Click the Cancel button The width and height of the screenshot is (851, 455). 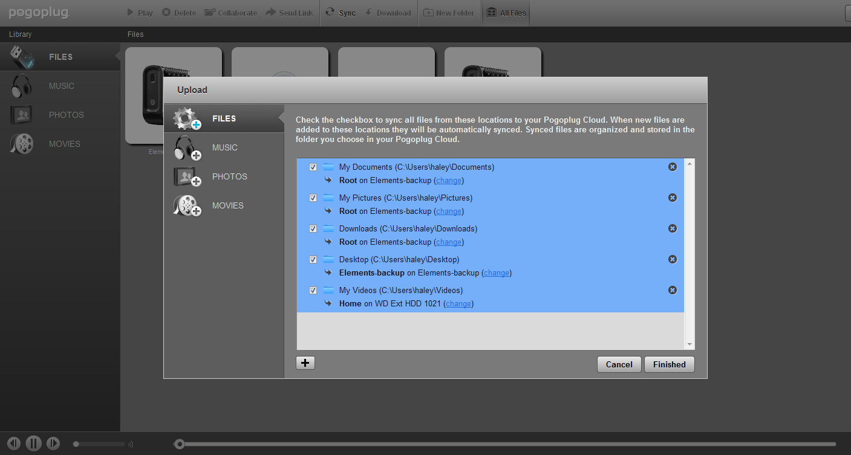coord(619,364)
